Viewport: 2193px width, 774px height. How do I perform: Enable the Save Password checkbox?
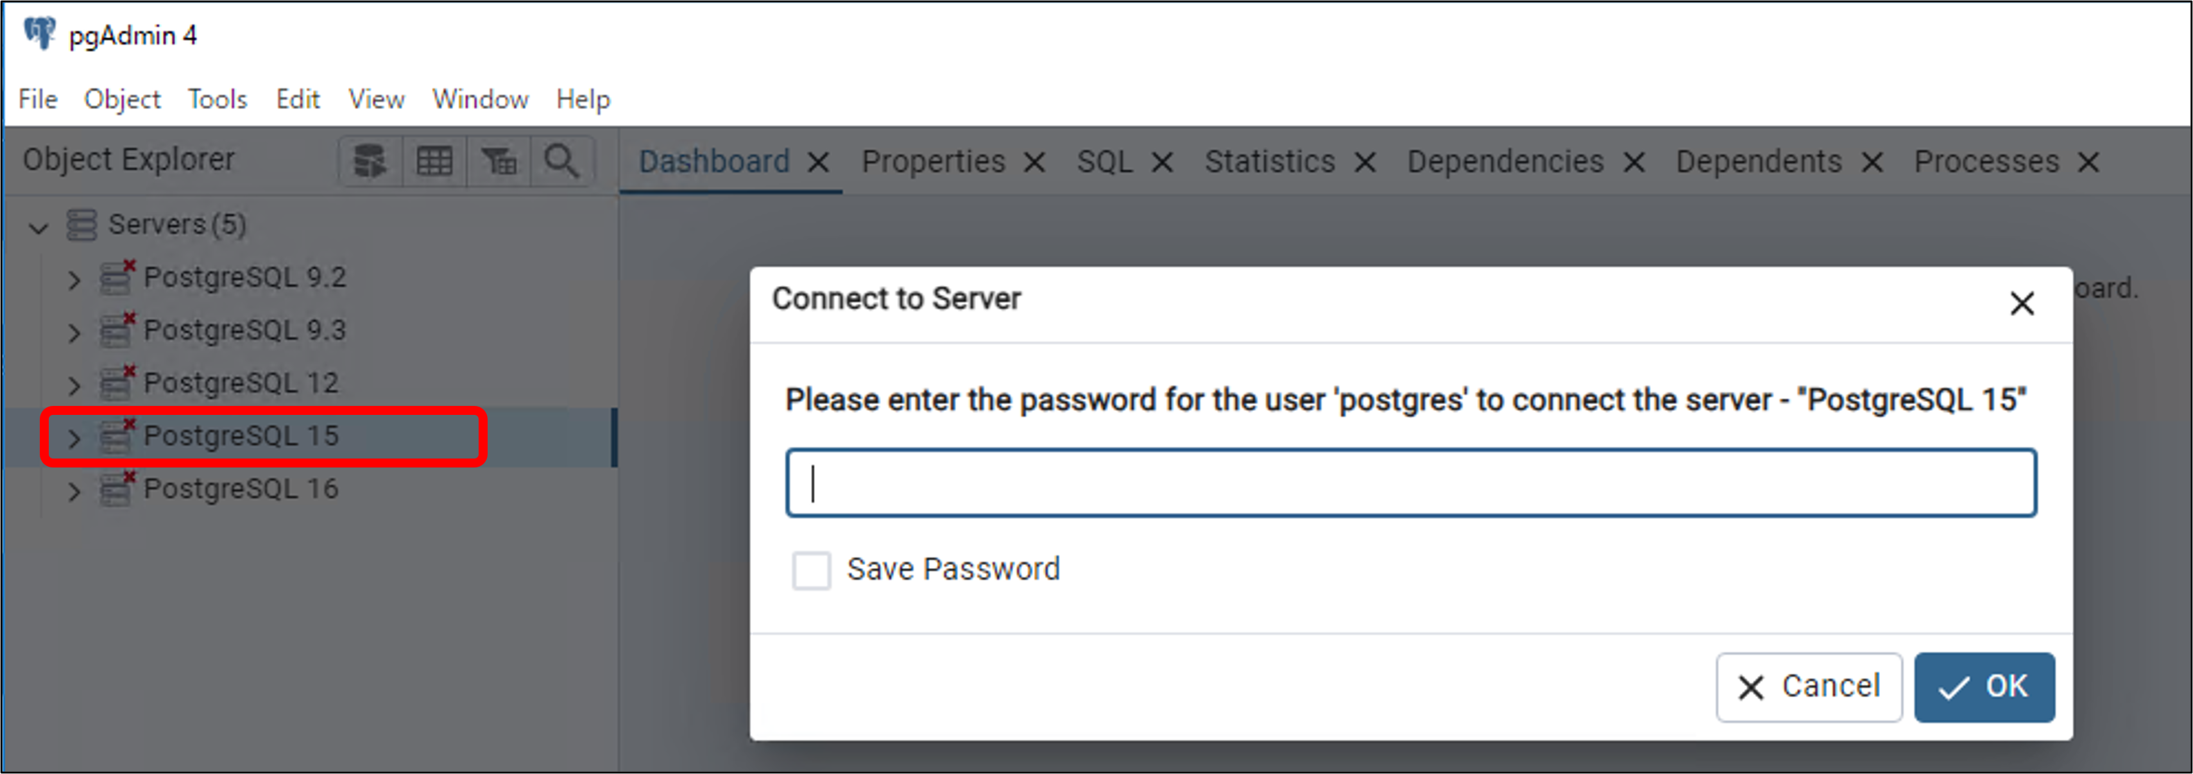tap(812, 570)
